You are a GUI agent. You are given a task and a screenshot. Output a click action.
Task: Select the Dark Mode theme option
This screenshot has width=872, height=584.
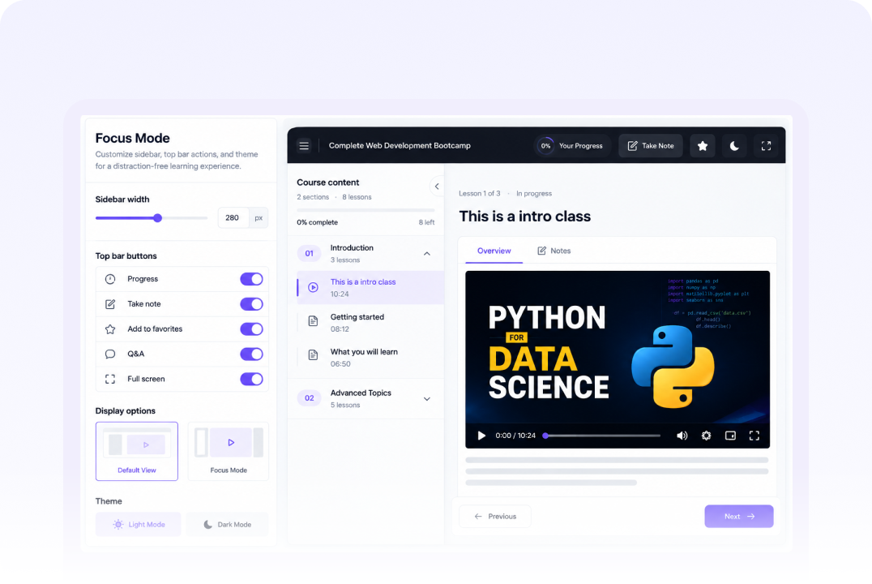pyautogui.click(x=228, y=525)
